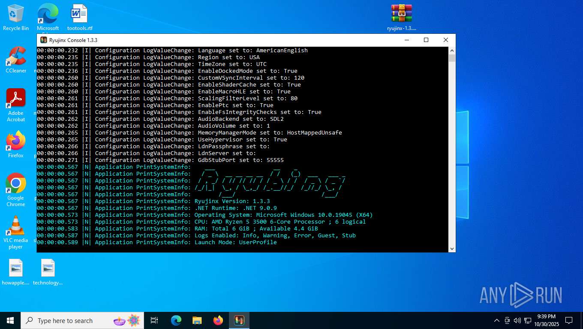Launch the Firefox desktop shortcut
The height and width of the screenshot is (329, 583).
(x=16, y=144)
